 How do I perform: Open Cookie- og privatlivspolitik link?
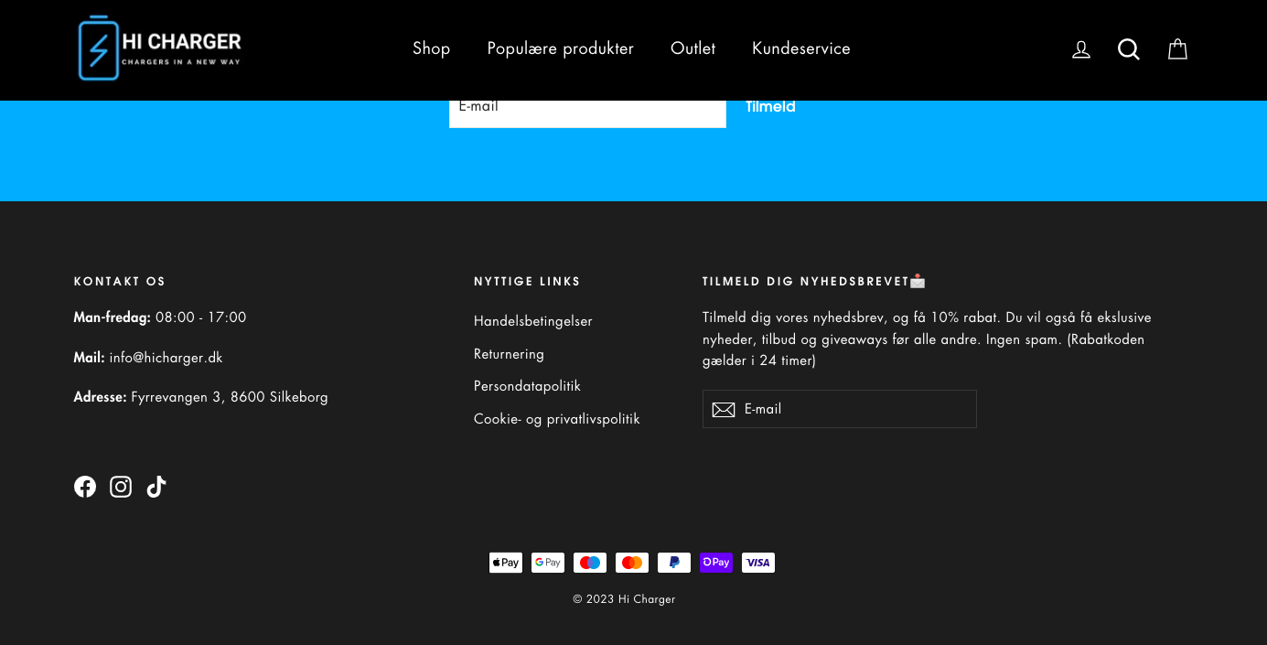pos(556,419)
